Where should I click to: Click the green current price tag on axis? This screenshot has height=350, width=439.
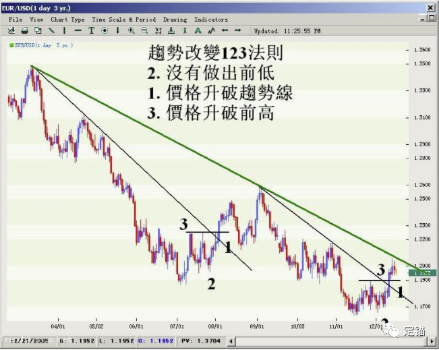(423, 272)
